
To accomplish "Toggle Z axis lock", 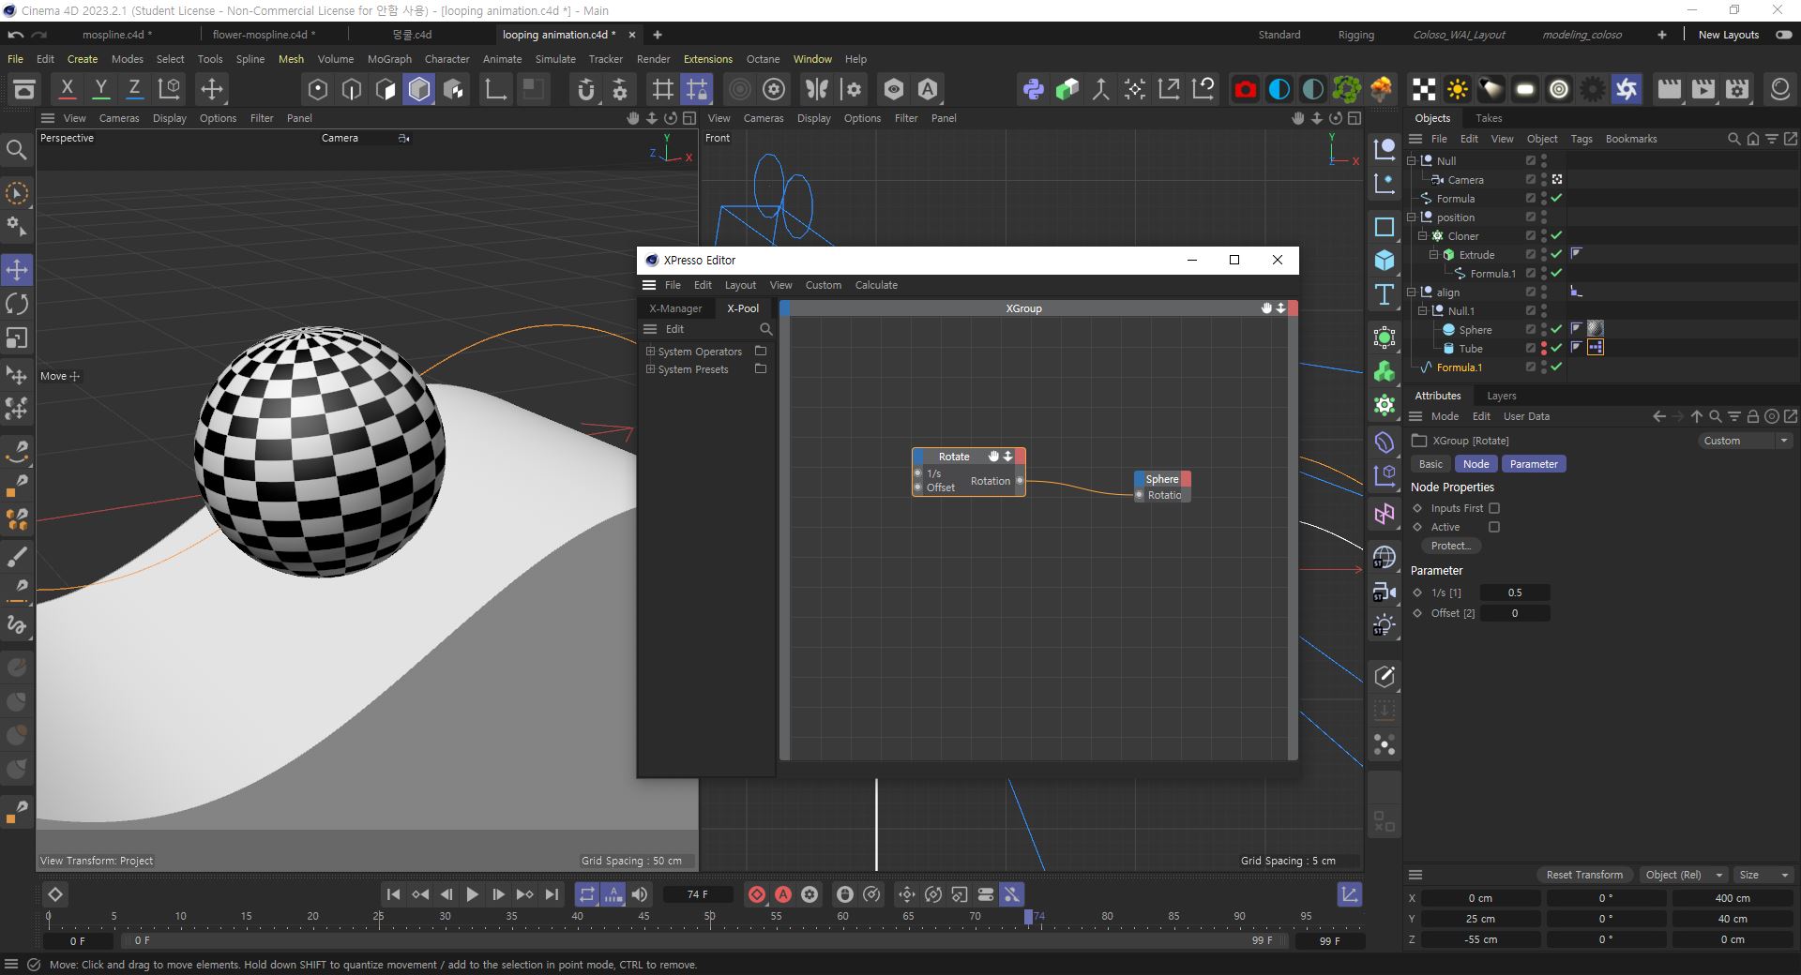I will point(134,89).
